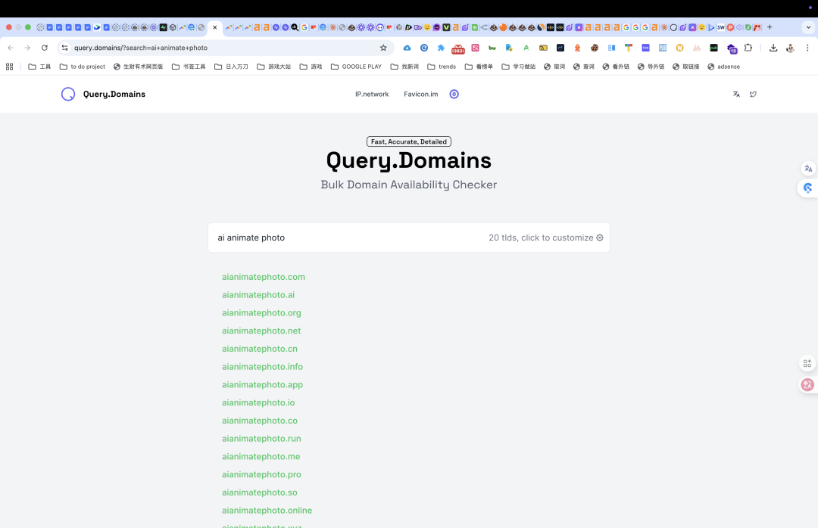The width and height of the screenshot is (818, 528).
Task: Switch to the green lightning-bolt favicon tab
Action: [x=164, y=28]
